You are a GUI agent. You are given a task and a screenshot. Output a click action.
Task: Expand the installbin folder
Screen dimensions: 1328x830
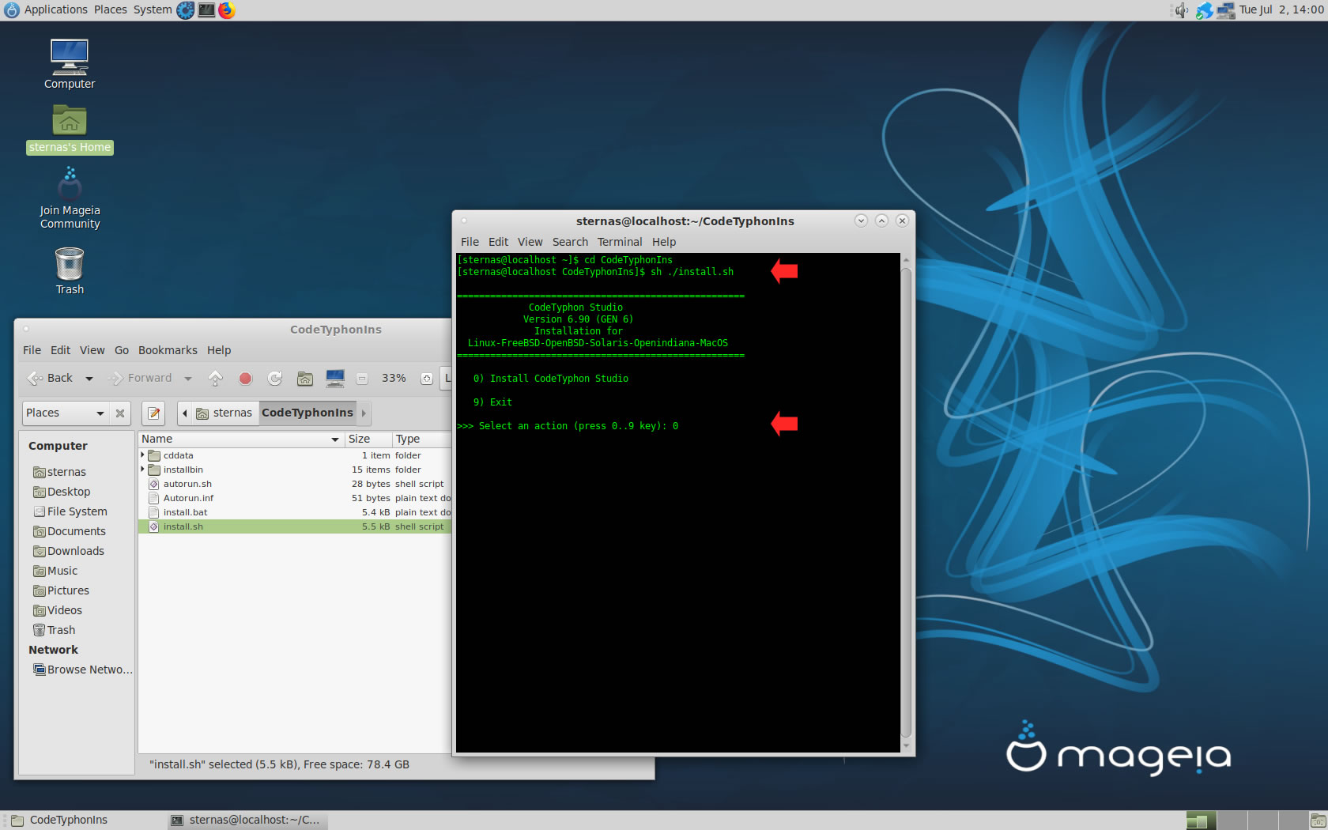pyautogui.click(x=143, y=470)
